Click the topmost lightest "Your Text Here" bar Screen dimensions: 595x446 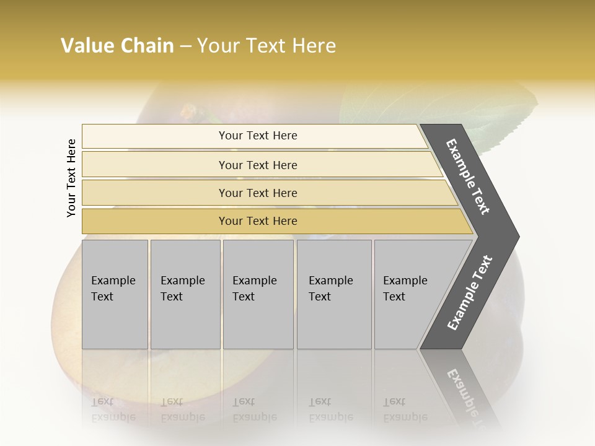257,136
